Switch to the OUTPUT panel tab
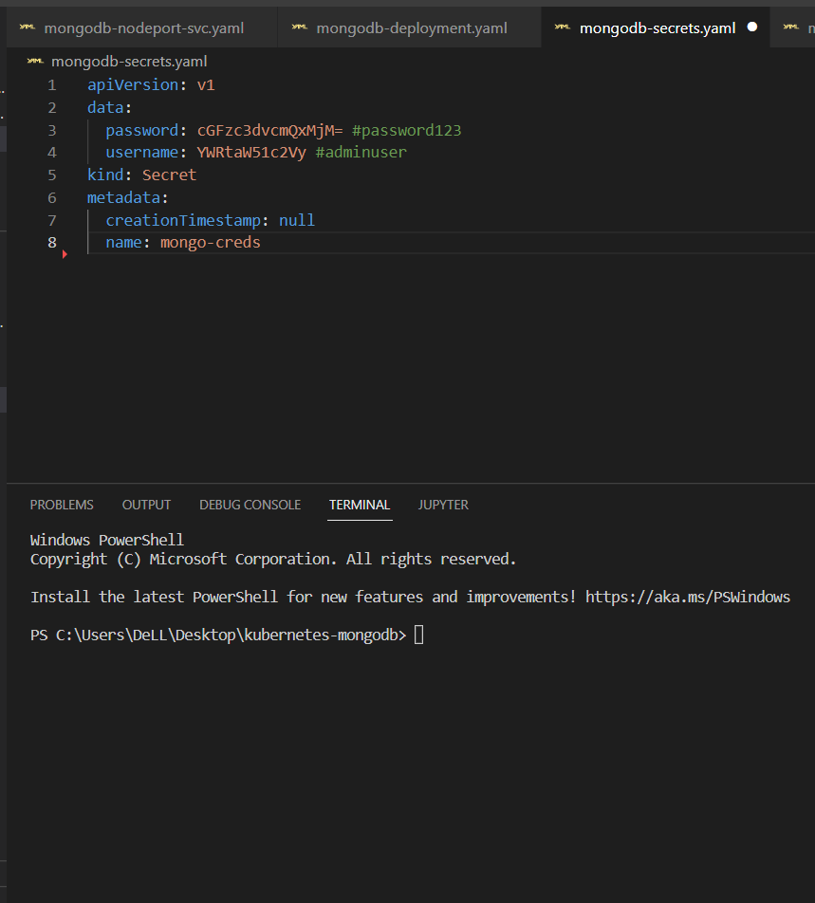Viewport: 815px width, 903px height. coord(146,505)
